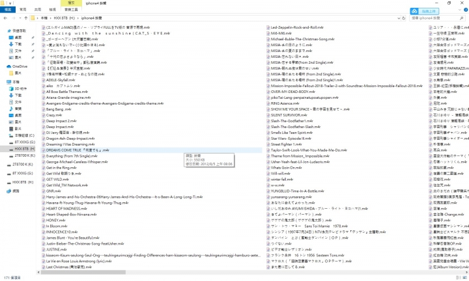Click 本機 in the address breadcrumb
Image resolution: width=469 pixels, height=281 pixels.
(x=44, y=18)
